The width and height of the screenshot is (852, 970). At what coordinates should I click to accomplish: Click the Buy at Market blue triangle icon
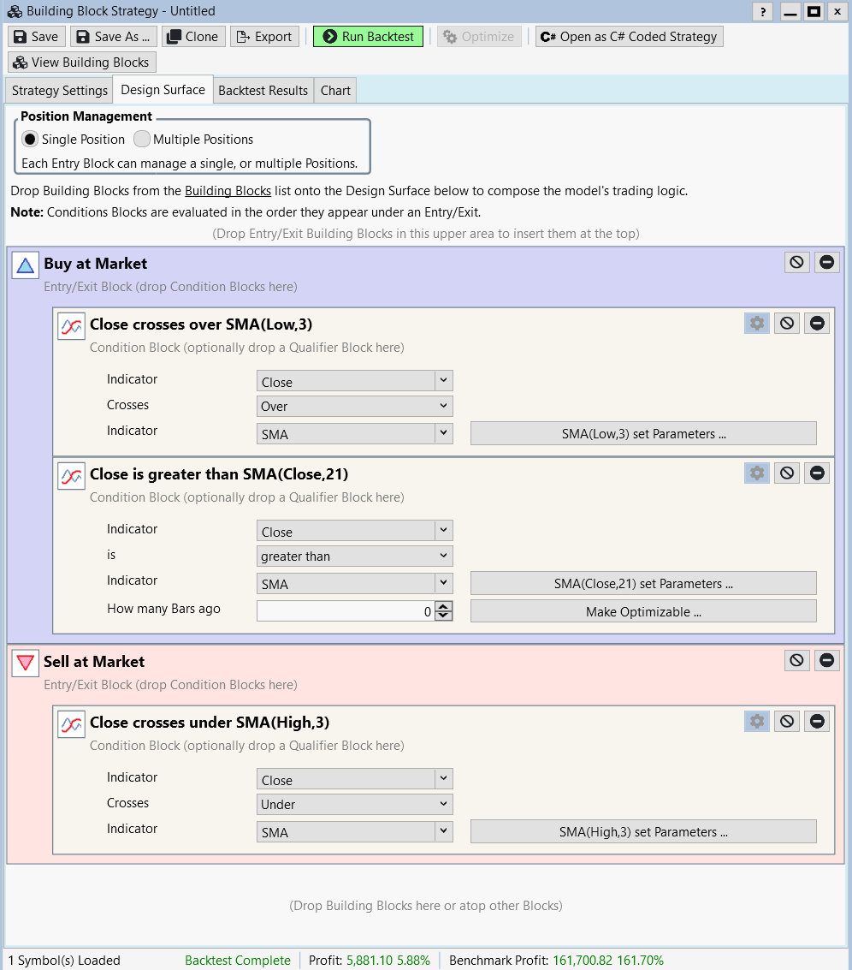[25, 265]
